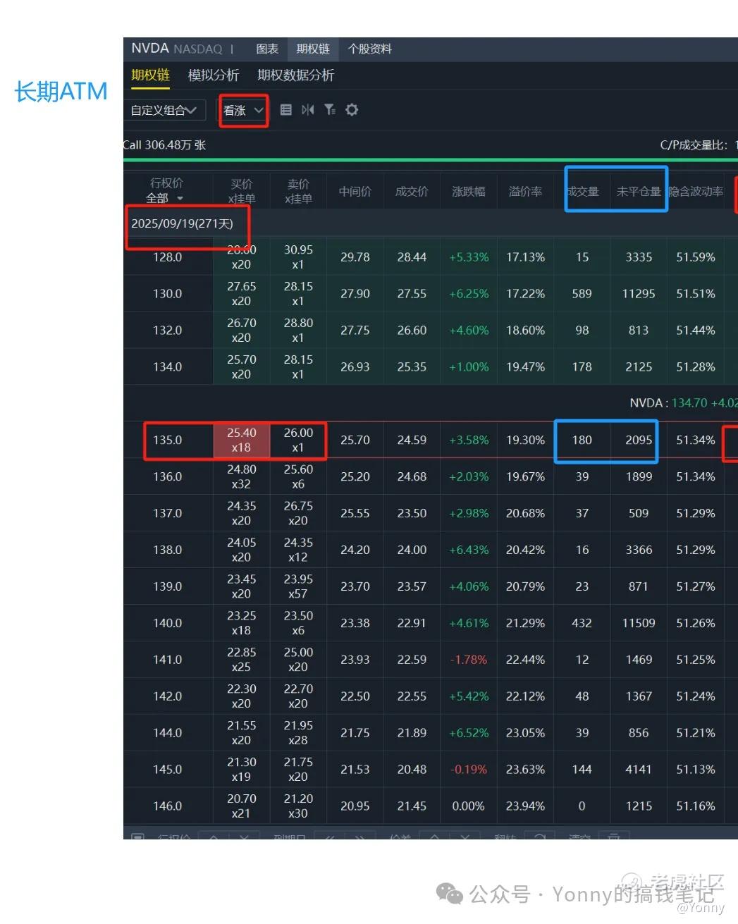Click the -1.78% change cell
738x924 pixels.
pyautogui.click(x=469, y=660)
